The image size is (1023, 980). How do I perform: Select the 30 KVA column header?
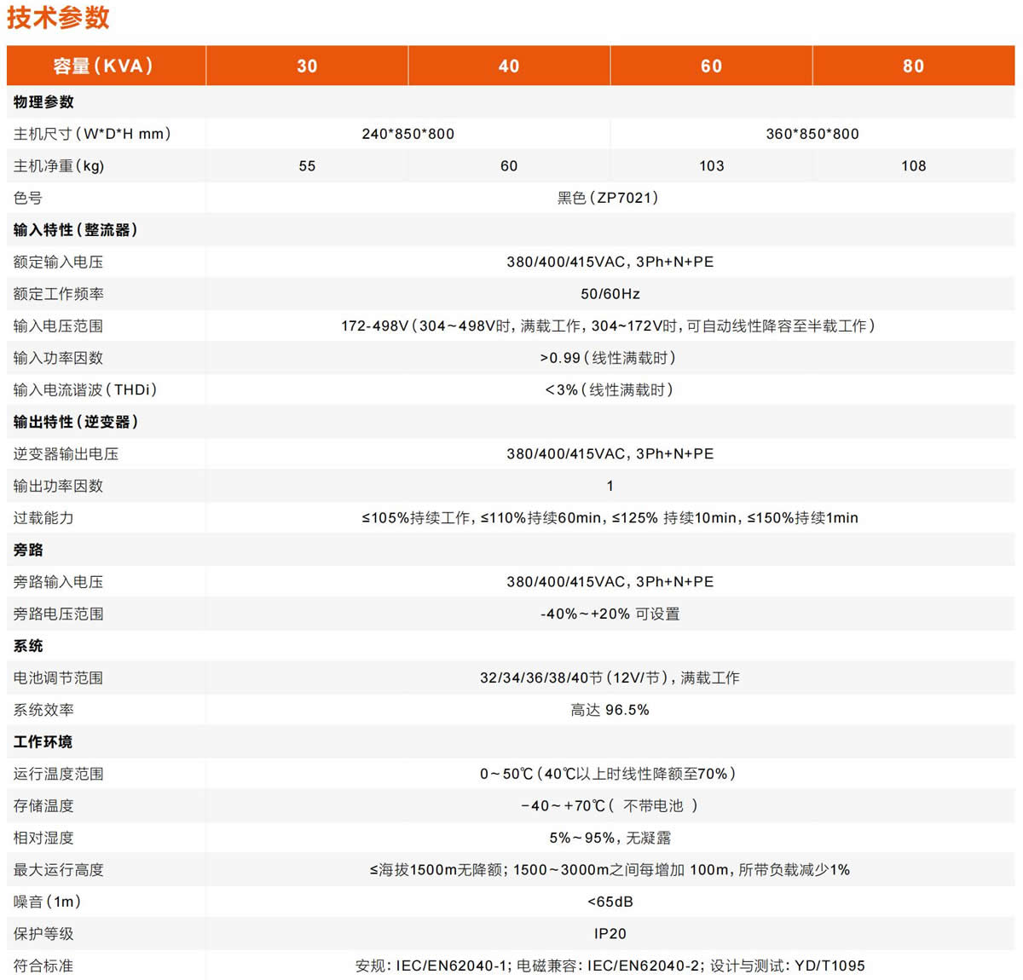pos(307,66)
